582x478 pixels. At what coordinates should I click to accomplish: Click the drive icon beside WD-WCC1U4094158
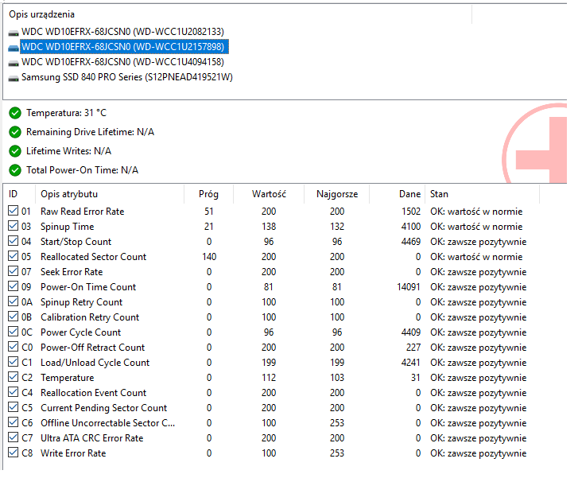coord(14,64)
